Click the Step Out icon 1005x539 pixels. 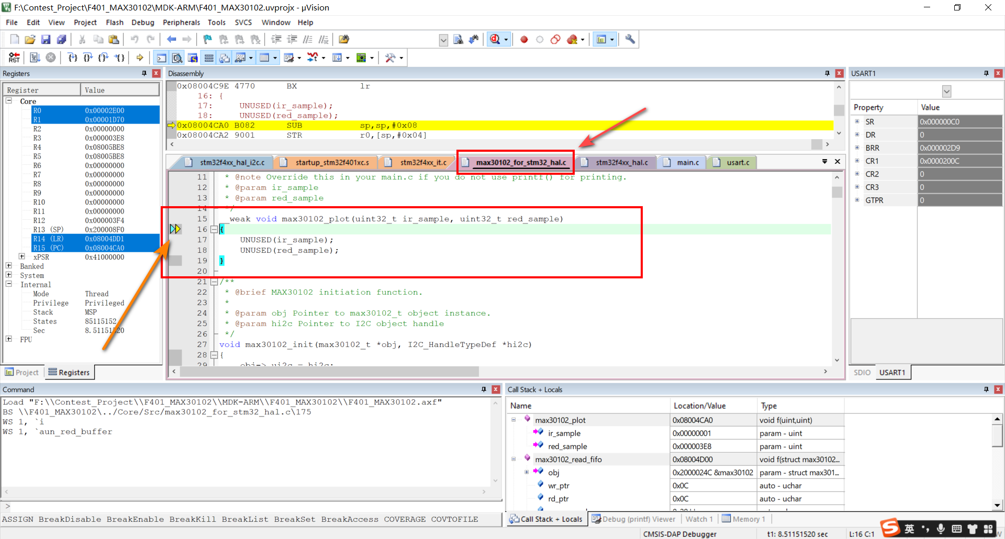point(104,58)
